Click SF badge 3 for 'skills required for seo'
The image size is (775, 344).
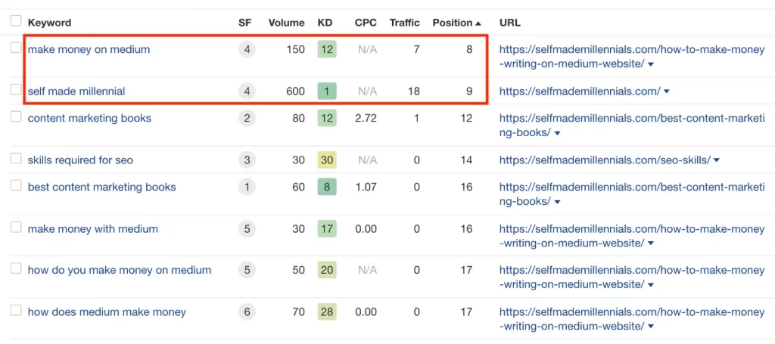point(246,160)
